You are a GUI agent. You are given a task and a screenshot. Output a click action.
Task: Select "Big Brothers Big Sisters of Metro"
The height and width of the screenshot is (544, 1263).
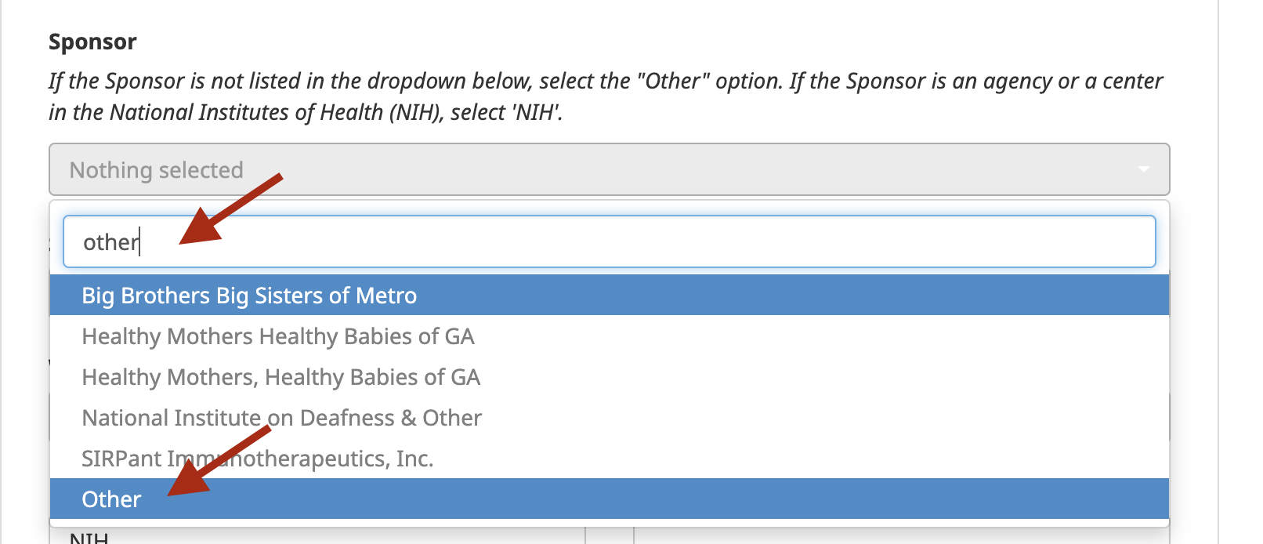[249, 296]
